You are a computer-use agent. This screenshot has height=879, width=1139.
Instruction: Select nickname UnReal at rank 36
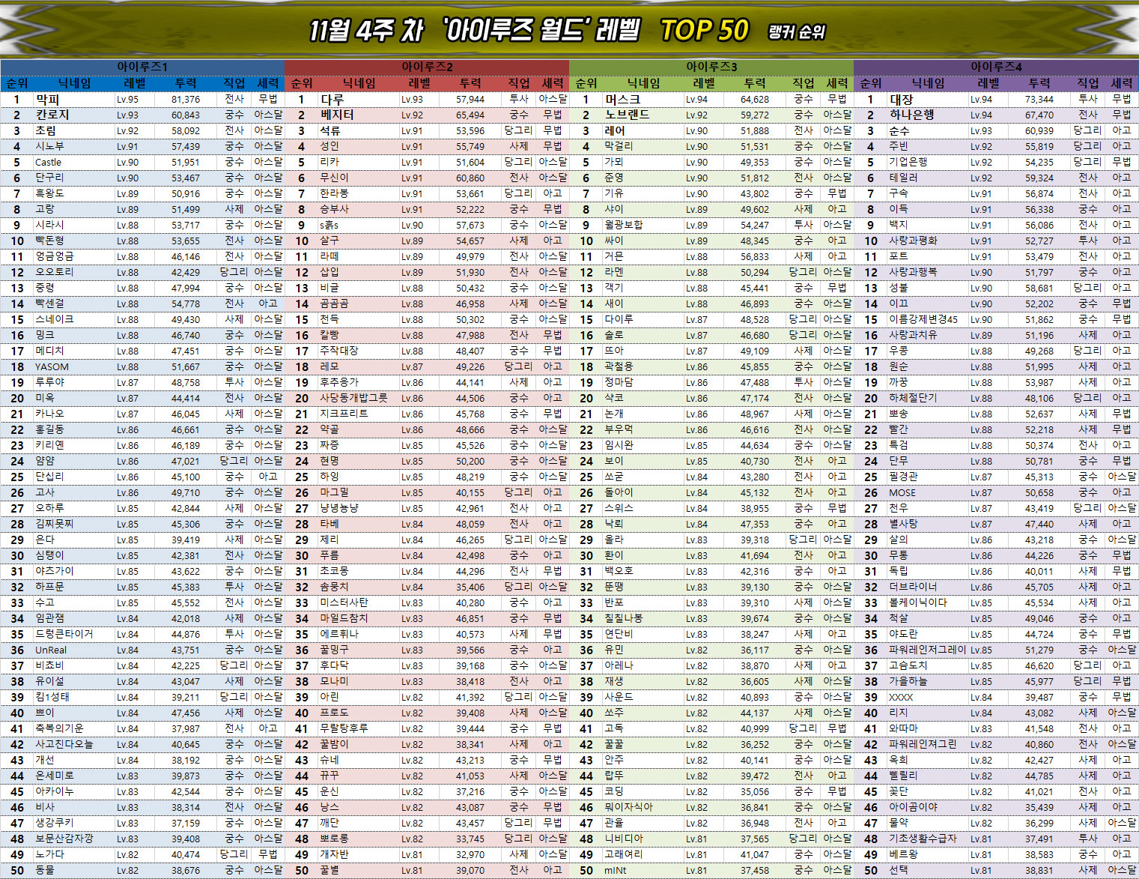pyautogui.click(x=51, y=650)
